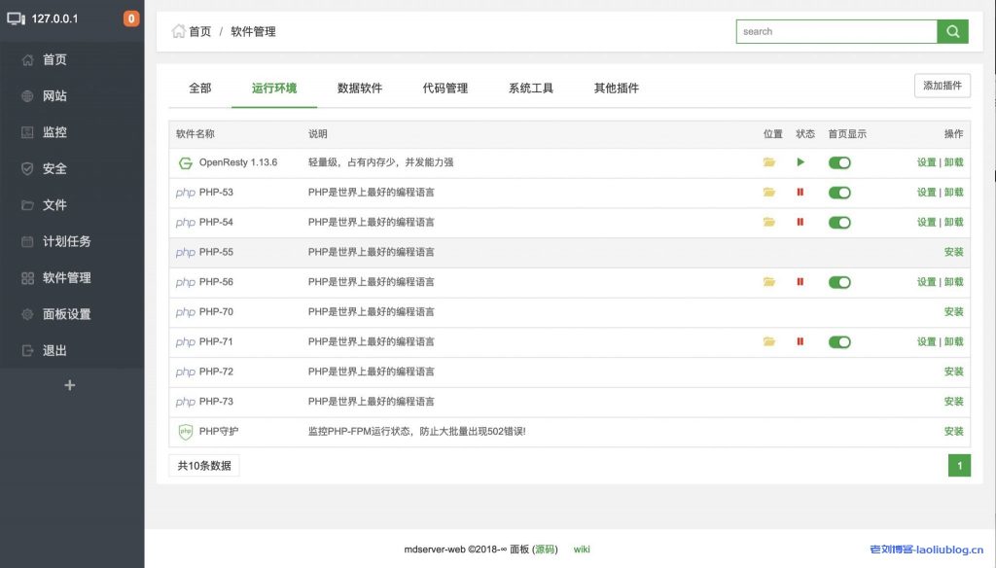Click page 1 in pagination
Screen dimensions: 996x568
point(959,465)
